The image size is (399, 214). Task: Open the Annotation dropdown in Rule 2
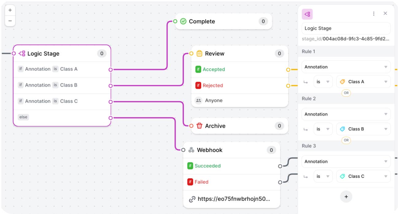coord(346,114)
